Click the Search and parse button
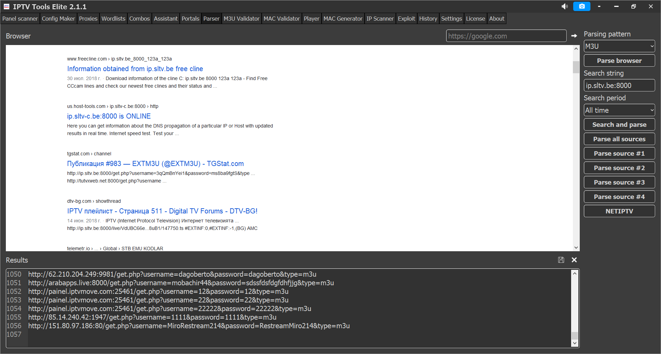 click(x=619, y=124)
